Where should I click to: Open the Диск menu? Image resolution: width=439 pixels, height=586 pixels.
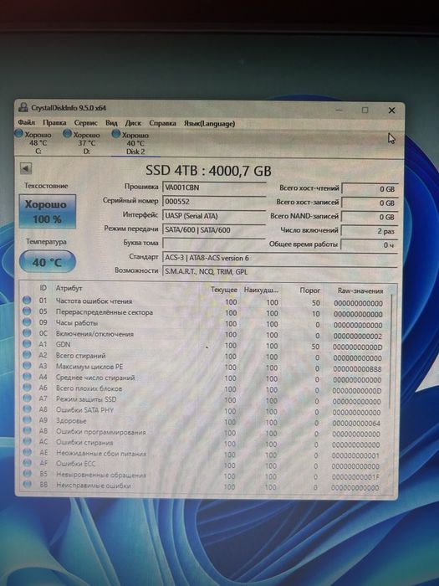click(133, 122)
